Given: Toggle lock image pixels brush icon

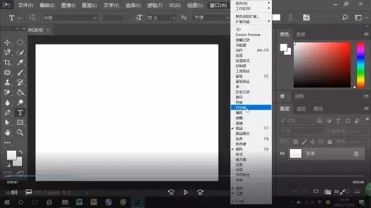Looking at the screenshot, I should pos(304,142).
